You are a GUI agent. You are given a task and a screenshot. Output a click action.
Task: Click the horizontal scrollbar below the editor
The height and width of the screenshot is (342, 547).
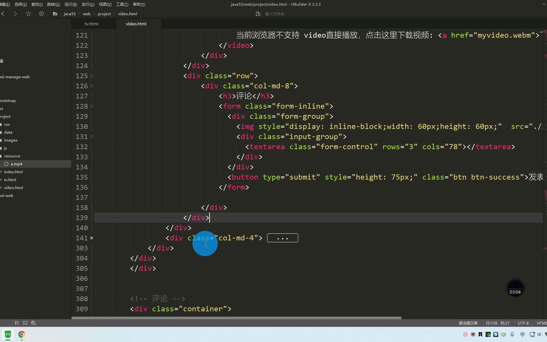[x=236, y=318]
